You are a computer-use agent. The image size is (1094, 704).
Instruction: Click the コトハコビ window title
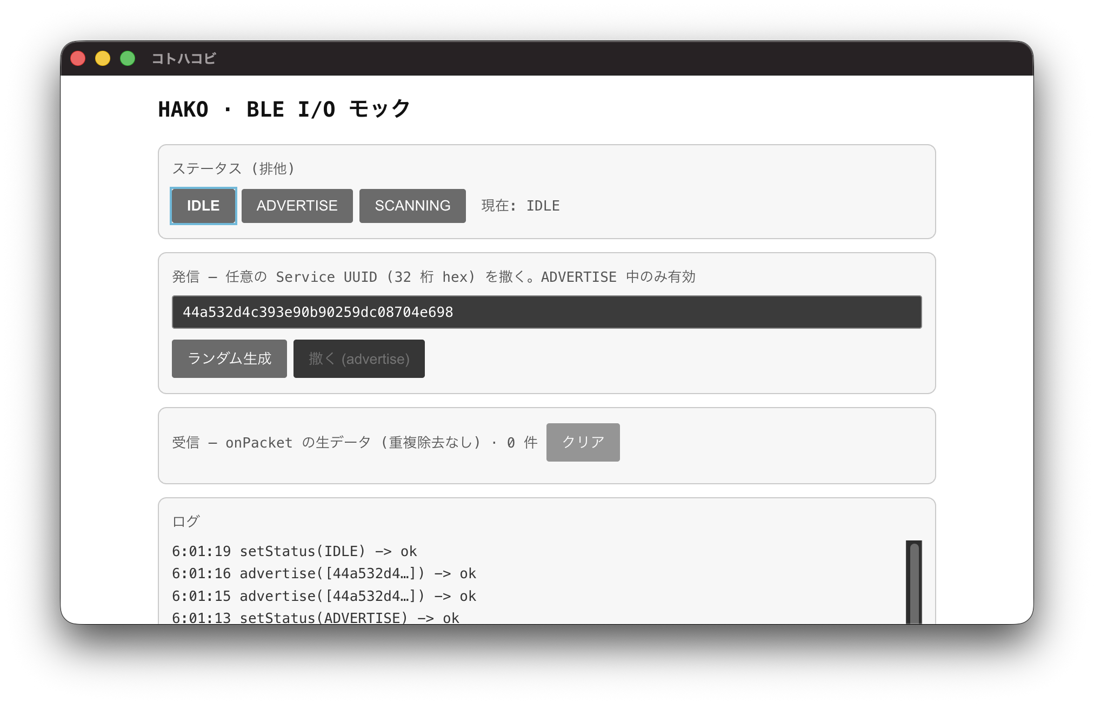184,58
